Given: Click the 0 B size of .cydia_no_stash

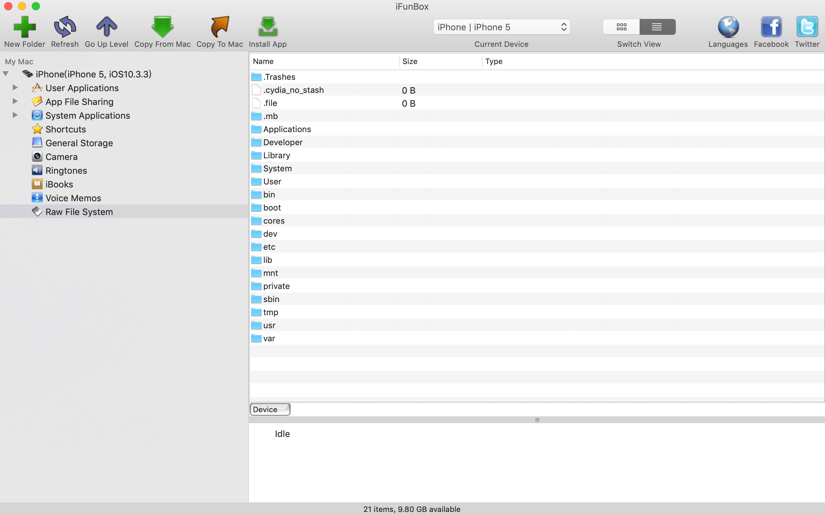Looking at the screenshot, I should (409, 90).
